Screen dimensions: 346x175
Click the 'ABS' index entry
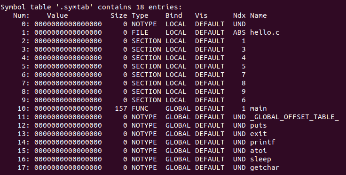point(239,32)
